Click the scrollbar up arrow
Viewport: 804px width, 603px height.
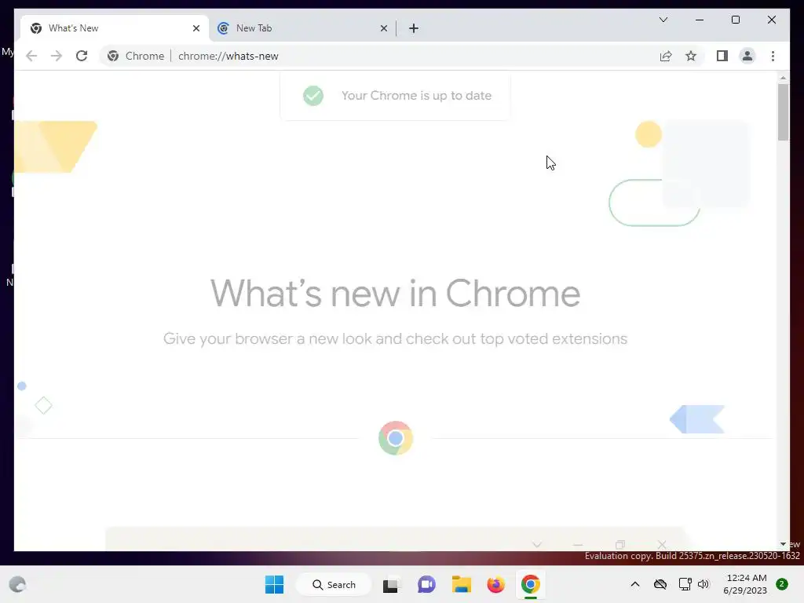coord(783,78)
